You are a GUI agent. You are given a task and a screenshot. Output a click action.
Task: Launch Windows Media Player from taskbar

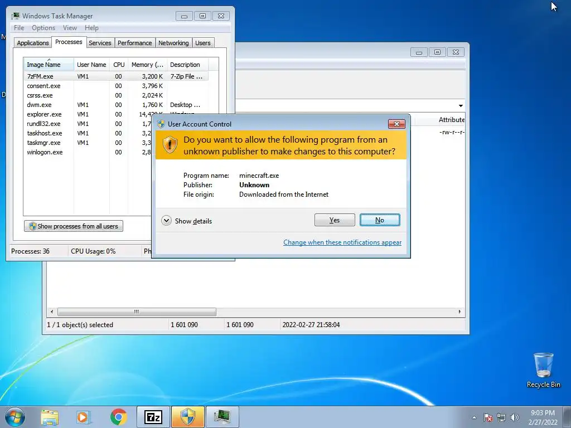(x=84, y=417)
